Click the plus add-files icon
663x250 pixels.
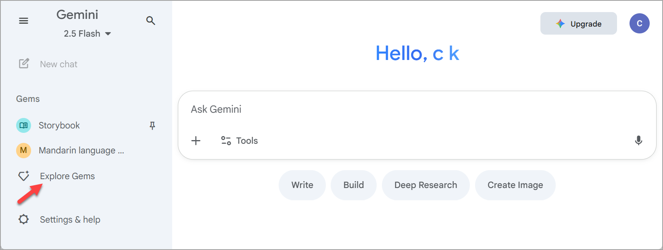click(196, 140)
